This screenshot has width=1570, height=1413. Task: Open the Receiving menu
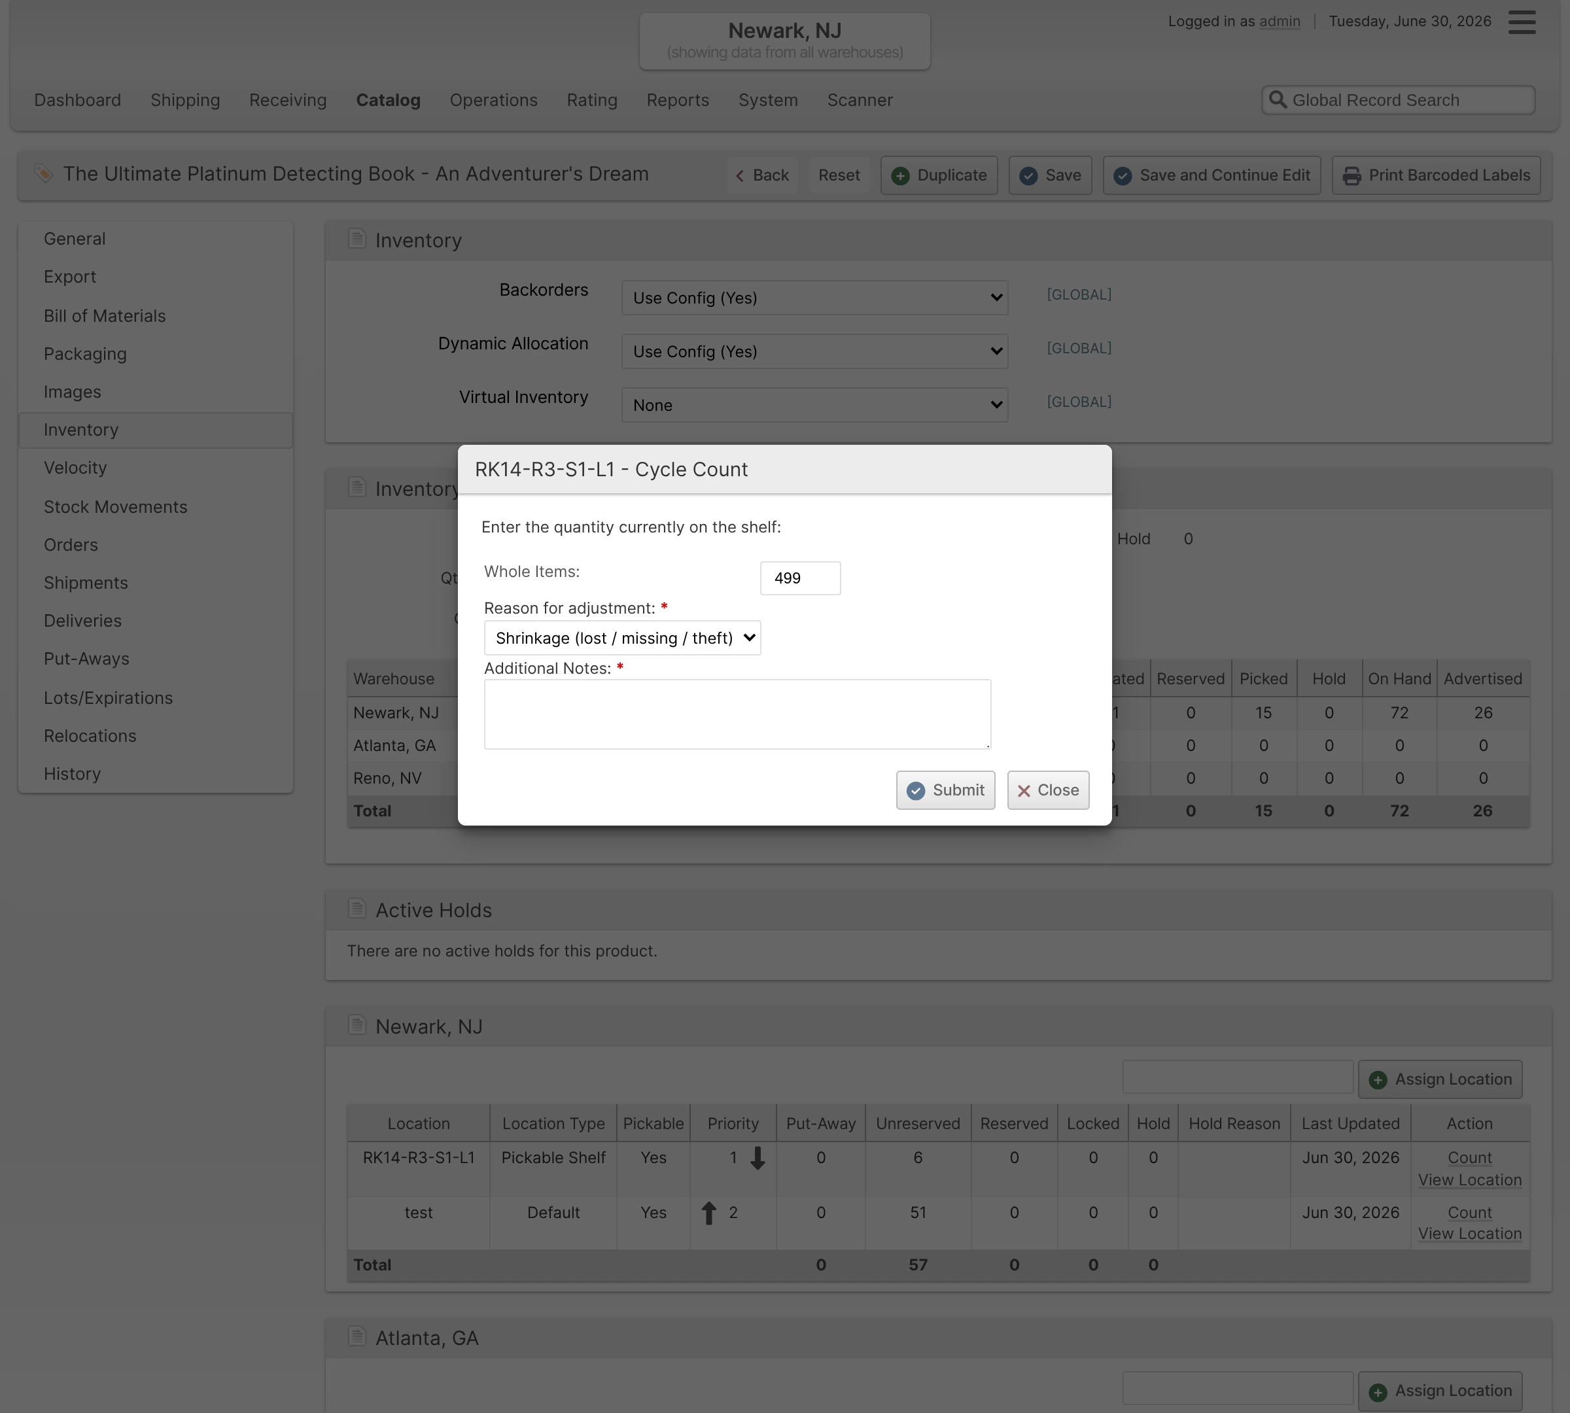(287, 99)
